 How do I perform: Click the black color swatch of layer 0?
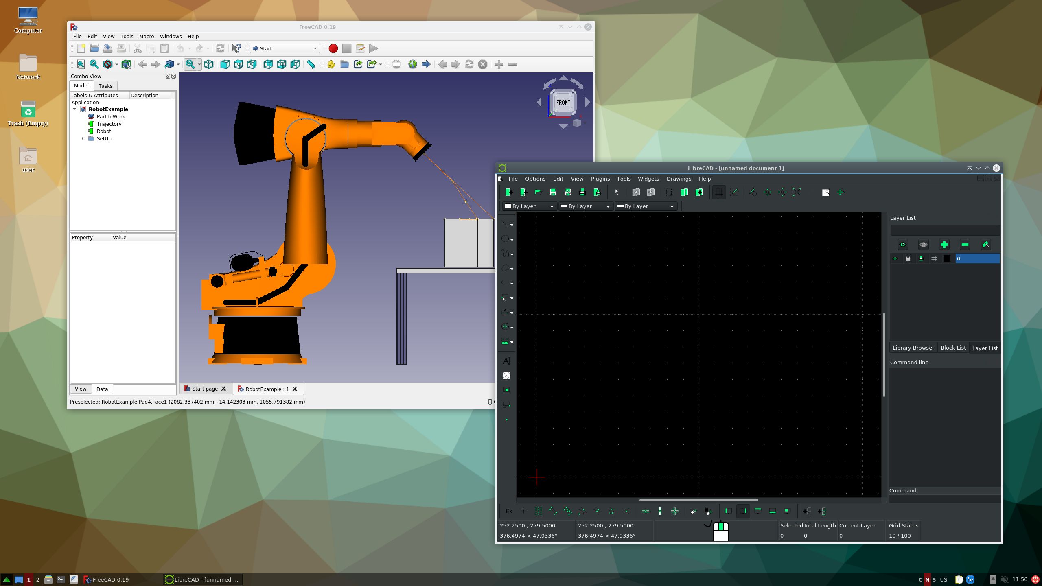pyautogui.click(x=947, y=258)
